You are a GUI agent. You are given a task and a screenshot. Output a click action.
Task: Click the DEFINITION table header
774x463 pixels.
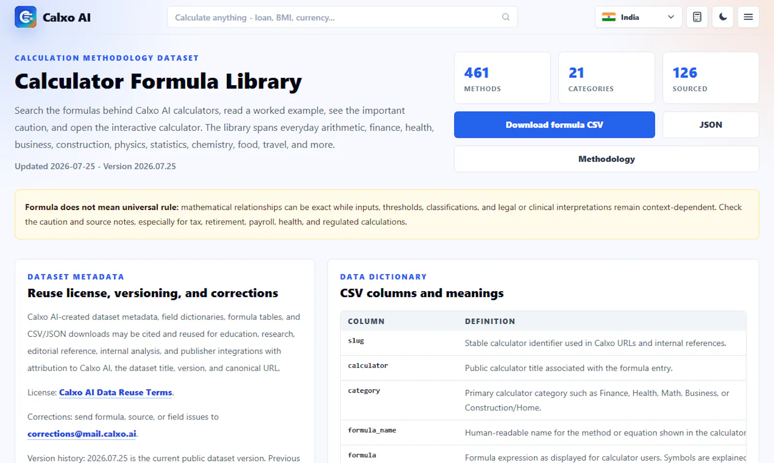click(x=490, y=321)
